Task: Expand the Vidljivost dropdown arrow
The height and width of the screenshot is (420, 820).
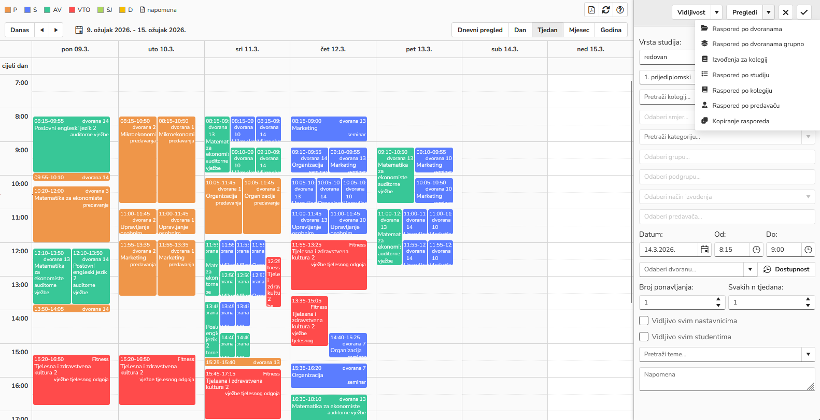Action: pos(716,12)
